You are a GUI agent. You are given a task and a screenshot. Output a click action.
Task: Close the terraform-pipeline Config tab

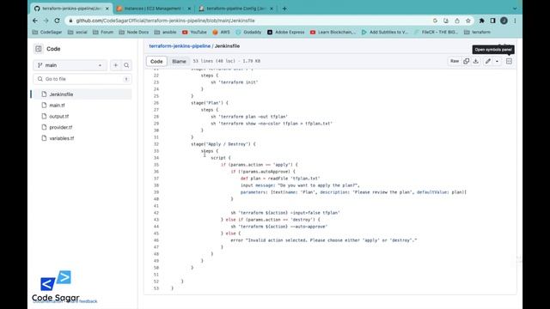click(272, 9)
